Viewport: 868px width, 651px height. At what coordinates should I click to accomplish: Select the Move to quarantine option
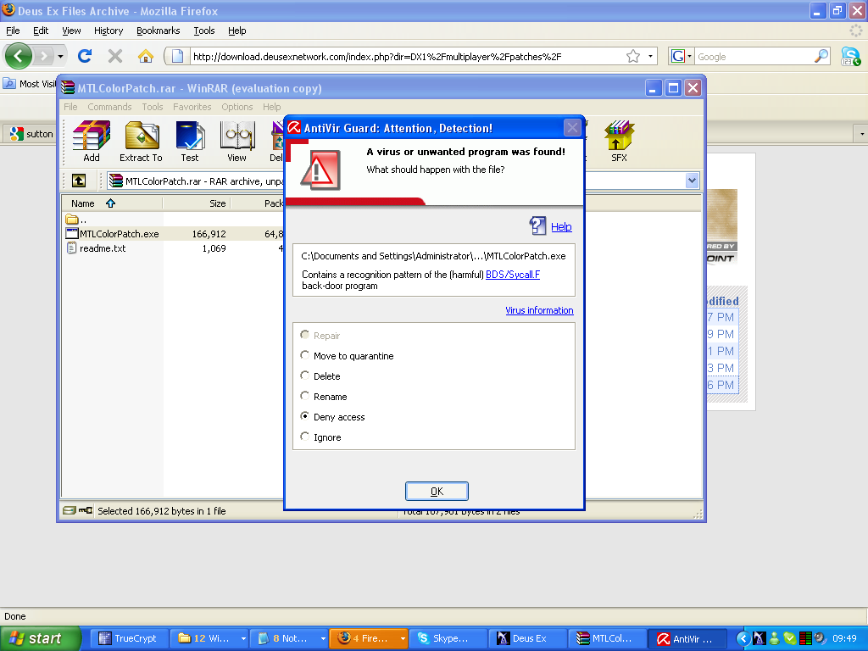305,355
